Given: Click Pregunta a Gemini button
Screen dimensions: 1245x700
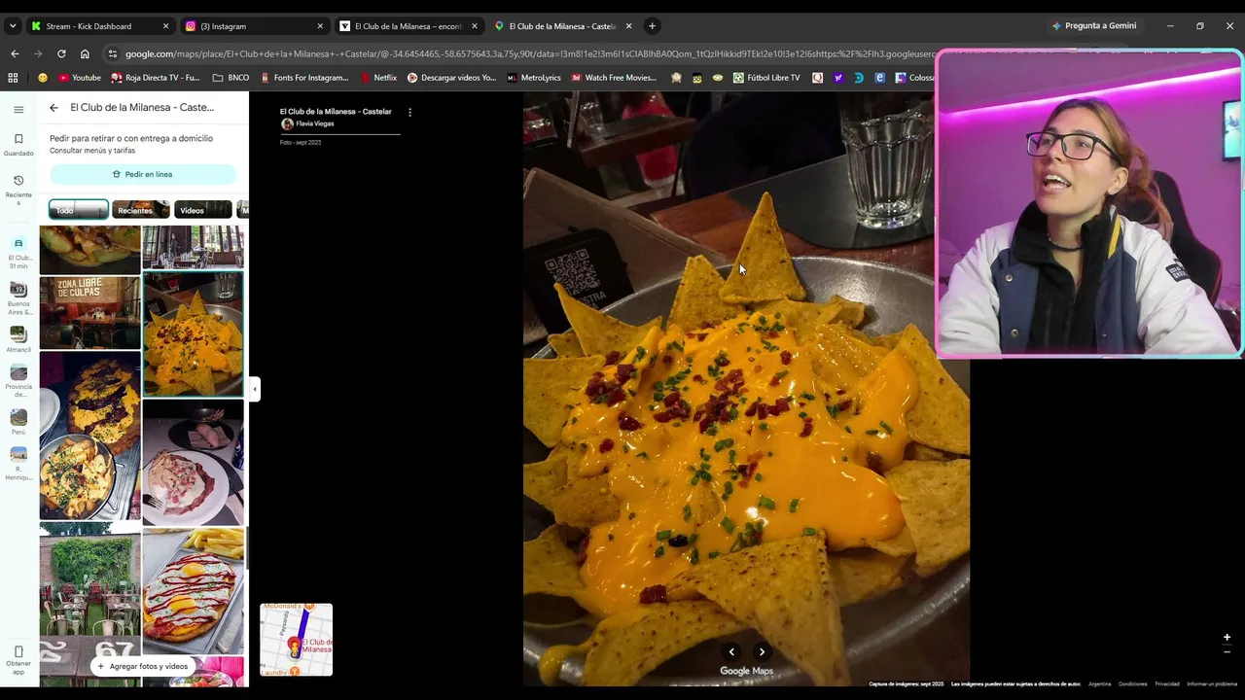Looking at the screenshot, I should pyautogui.click(x=1094, y=26).
